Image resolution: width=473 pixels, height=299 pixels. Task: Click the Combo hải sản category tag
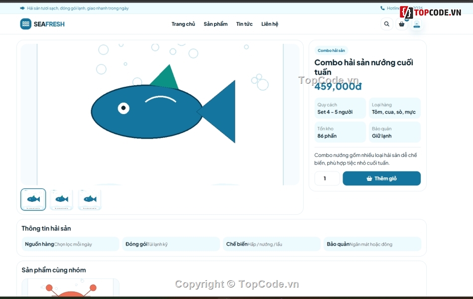331,50
